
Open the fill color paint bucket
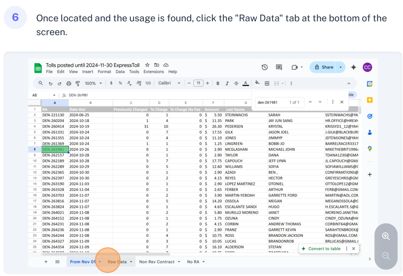[257, 83]
